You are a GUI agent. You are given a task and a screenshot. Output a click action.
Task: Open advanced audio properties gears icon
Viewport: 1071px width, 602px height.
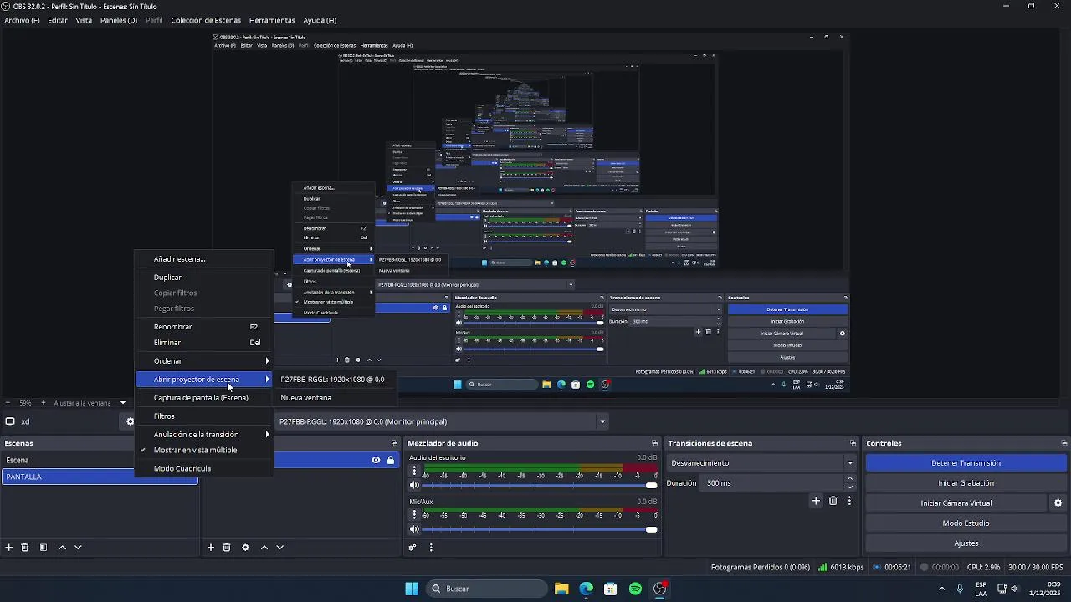[x=413, y=548]
